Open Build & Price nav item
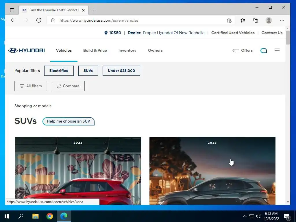This screenshot has width=296, height=222. tap(95, 50)
